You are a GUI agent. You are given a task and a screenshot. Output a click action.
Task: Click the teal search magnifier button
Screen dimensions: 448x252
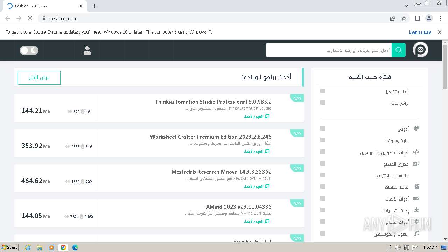click(399, 50)
